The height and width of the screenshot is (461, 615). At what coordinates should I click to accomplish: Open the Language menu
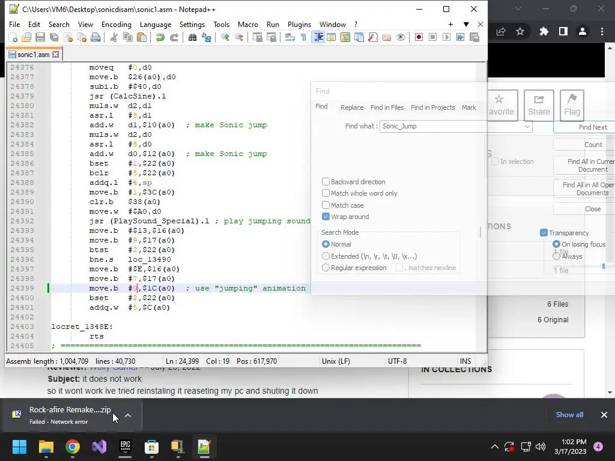(156, 24)
